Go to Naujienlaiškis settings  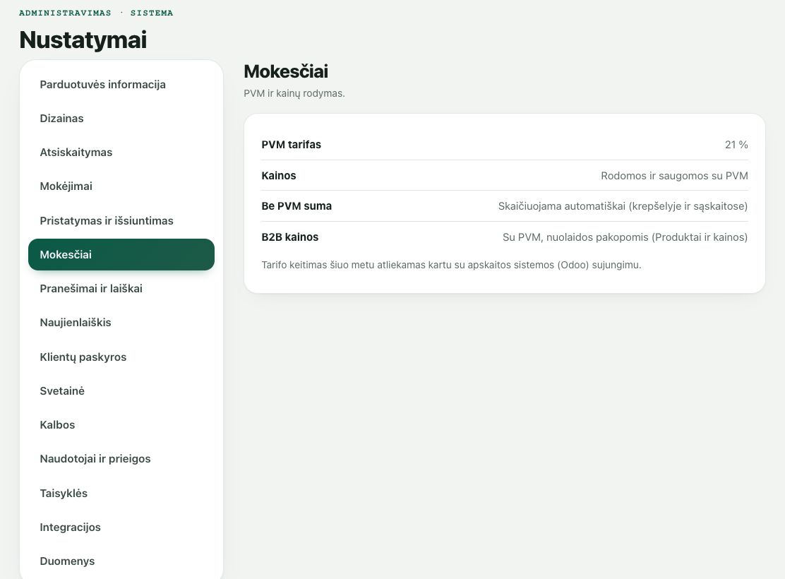pyautogui.click(x=121, y=323)
